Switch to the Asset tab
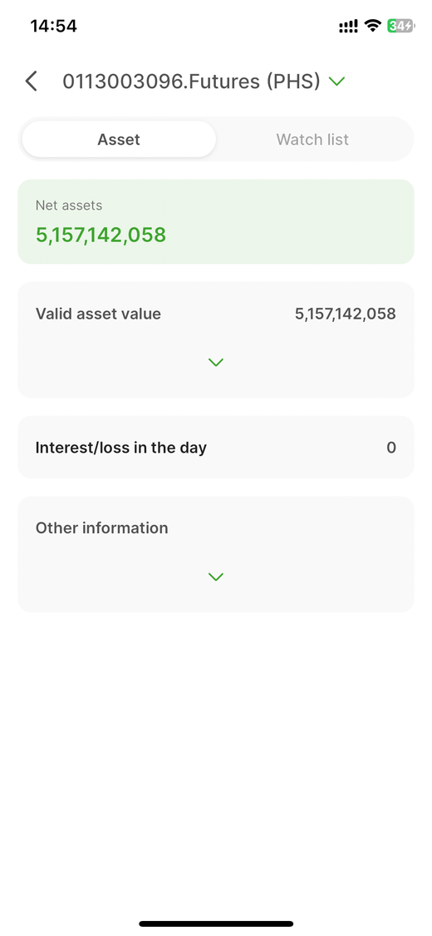Viewport: 432px width, 936px height. point(119,140)
